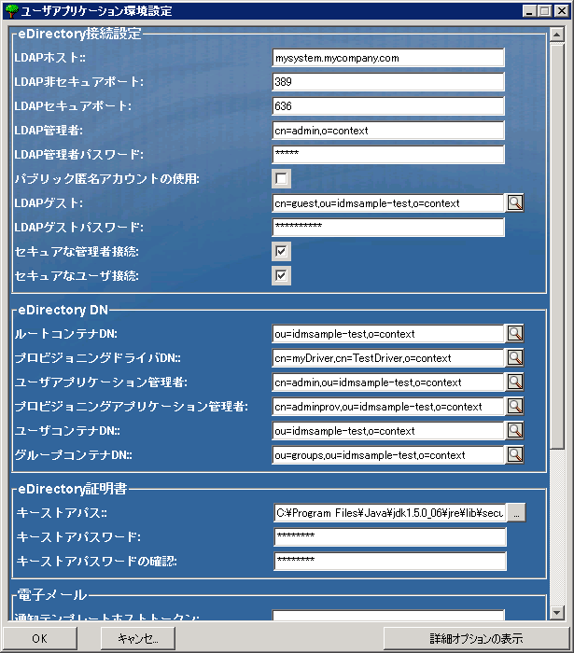
Task: Focus the LDAPセキュアポート field showing 636
Action: [x=388, y=105]
